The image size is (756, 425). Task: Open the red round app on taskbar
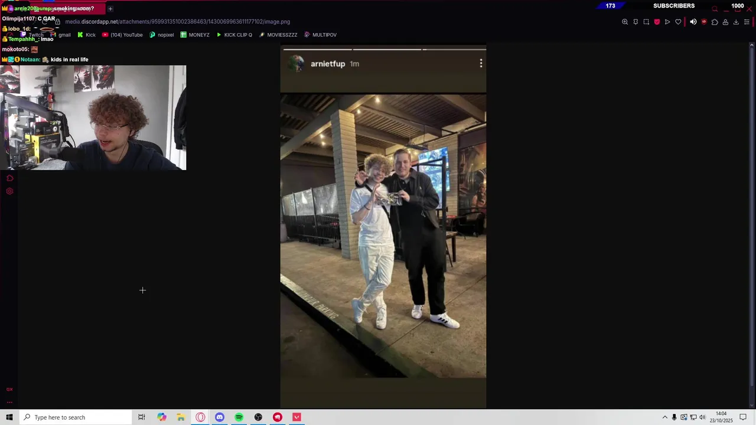[x=278, y=417]
